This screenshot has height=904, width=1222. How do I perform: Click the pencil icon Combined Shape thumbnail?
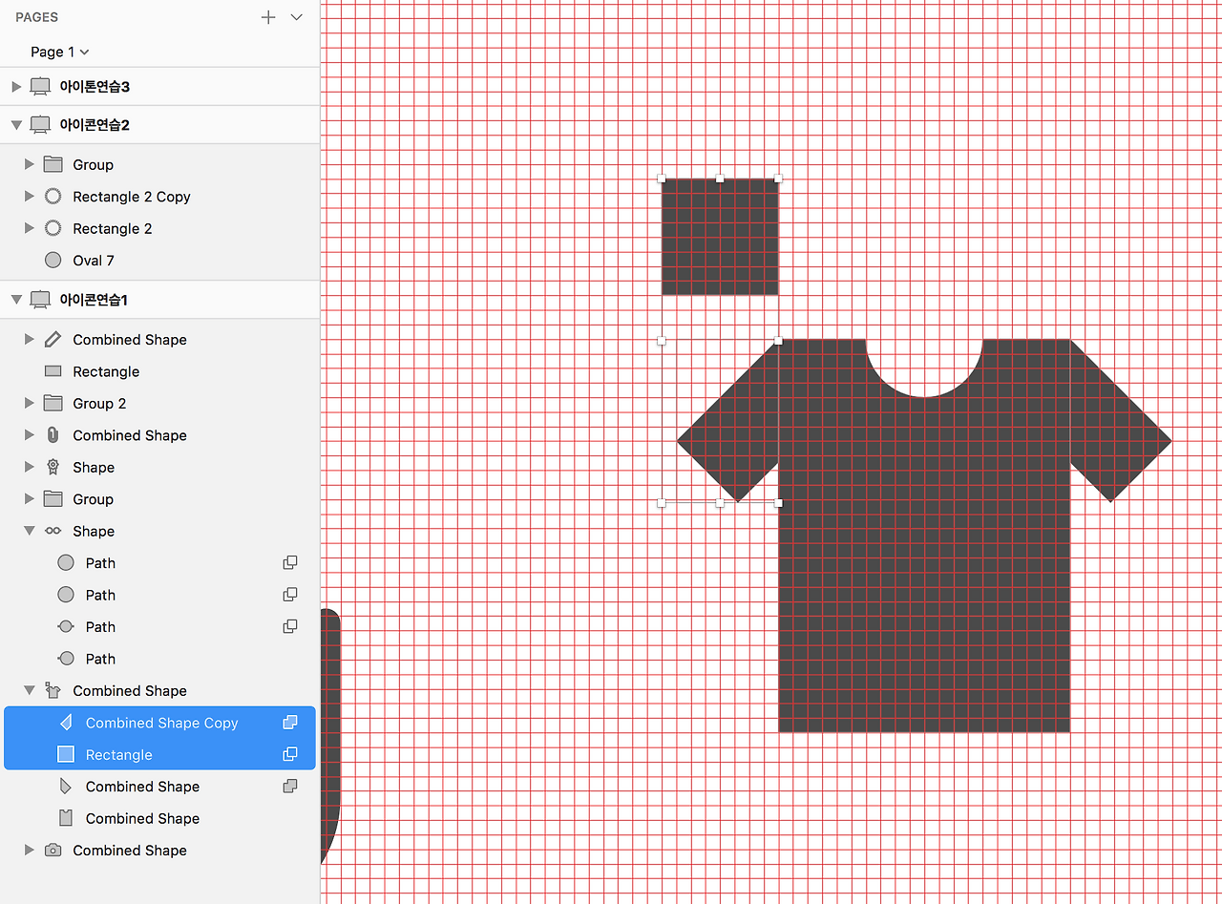53,340
